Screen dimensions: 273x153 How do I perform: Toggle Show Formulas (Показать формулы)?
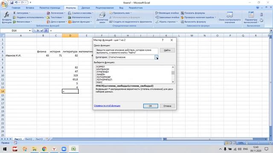(193, 13)
